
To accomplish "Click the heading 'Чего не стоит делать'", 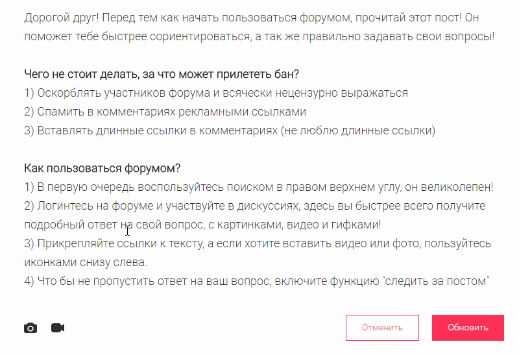I will [162, 74].
